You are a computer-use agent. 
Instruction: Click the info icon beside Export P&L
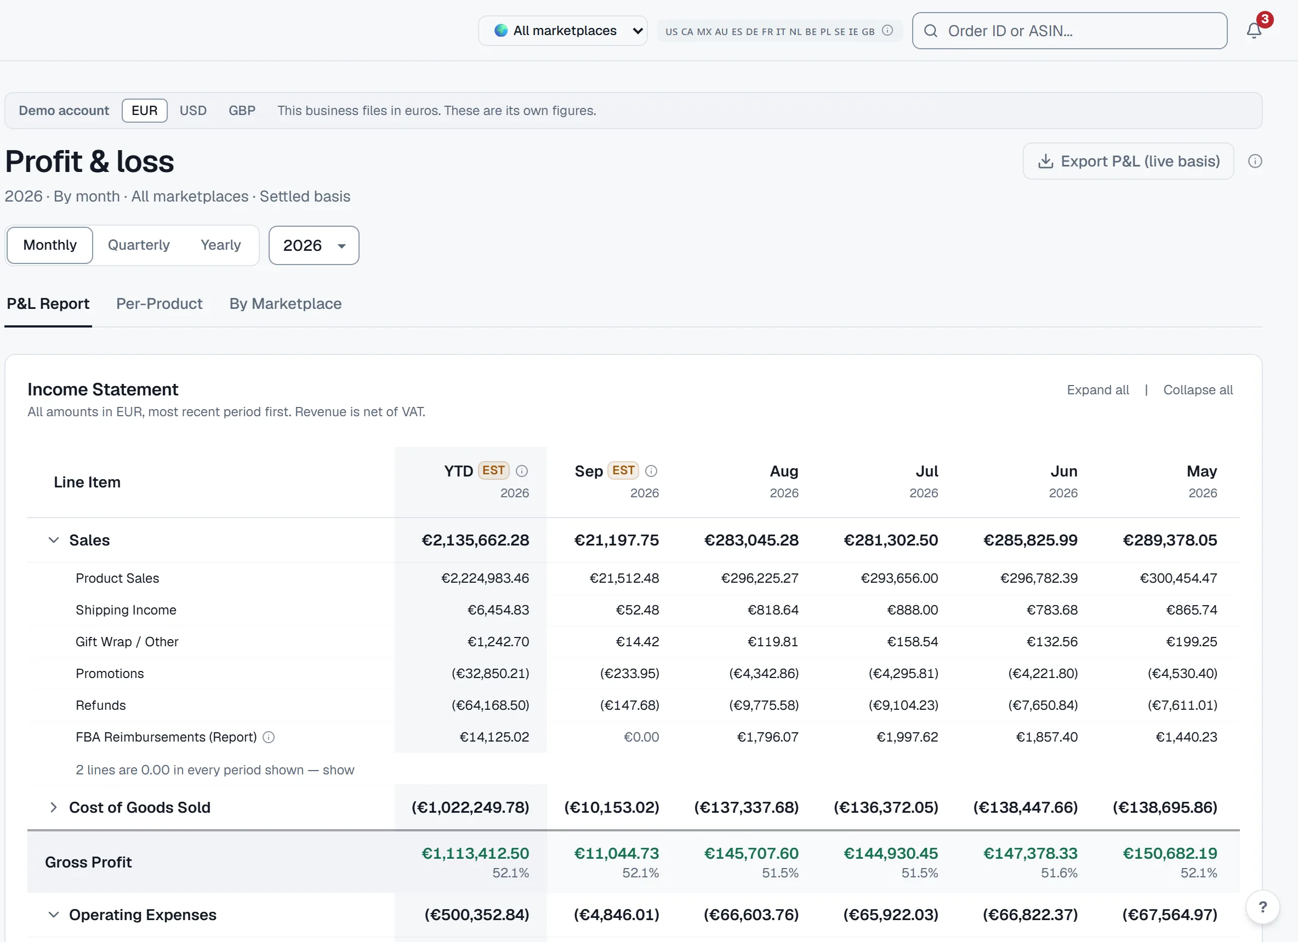(x=1255, y=161)
